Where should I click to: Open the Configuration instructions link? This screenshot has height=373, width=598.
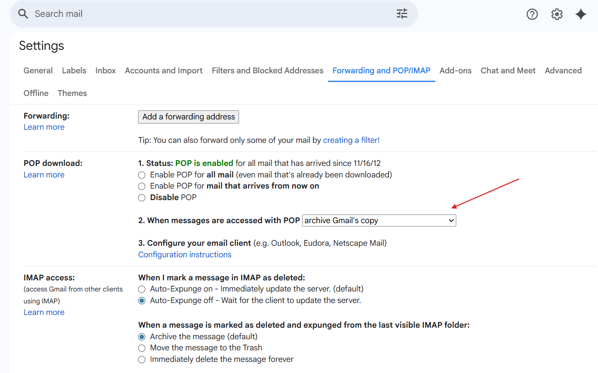click(x=185, y=255)
